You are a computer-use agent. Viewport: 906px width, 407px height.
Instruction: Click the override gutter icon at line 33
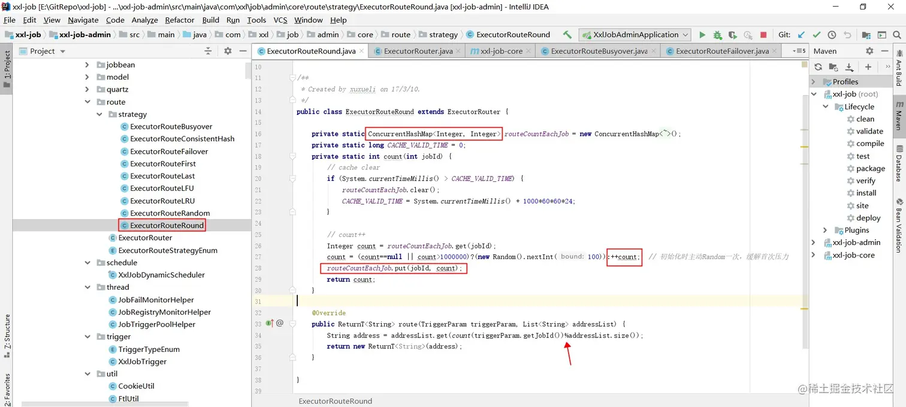tap(270, 323)
